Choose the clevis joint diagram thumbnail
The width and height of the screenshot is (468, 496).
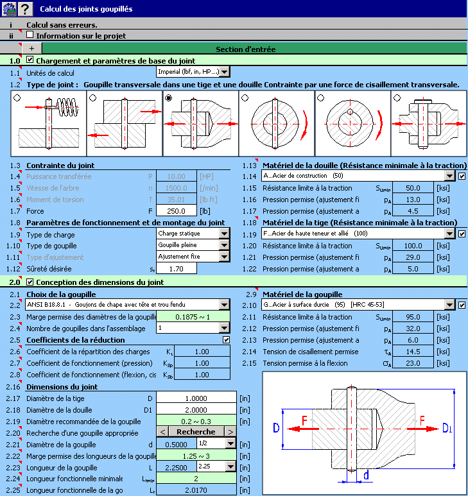[x=429, y=124]
